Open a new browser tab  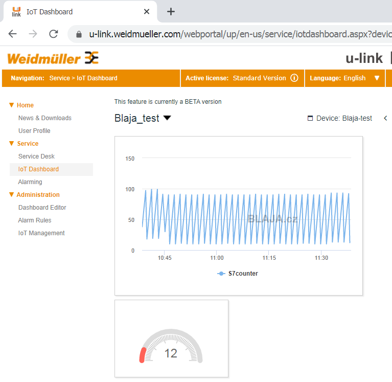coord(171,12)
